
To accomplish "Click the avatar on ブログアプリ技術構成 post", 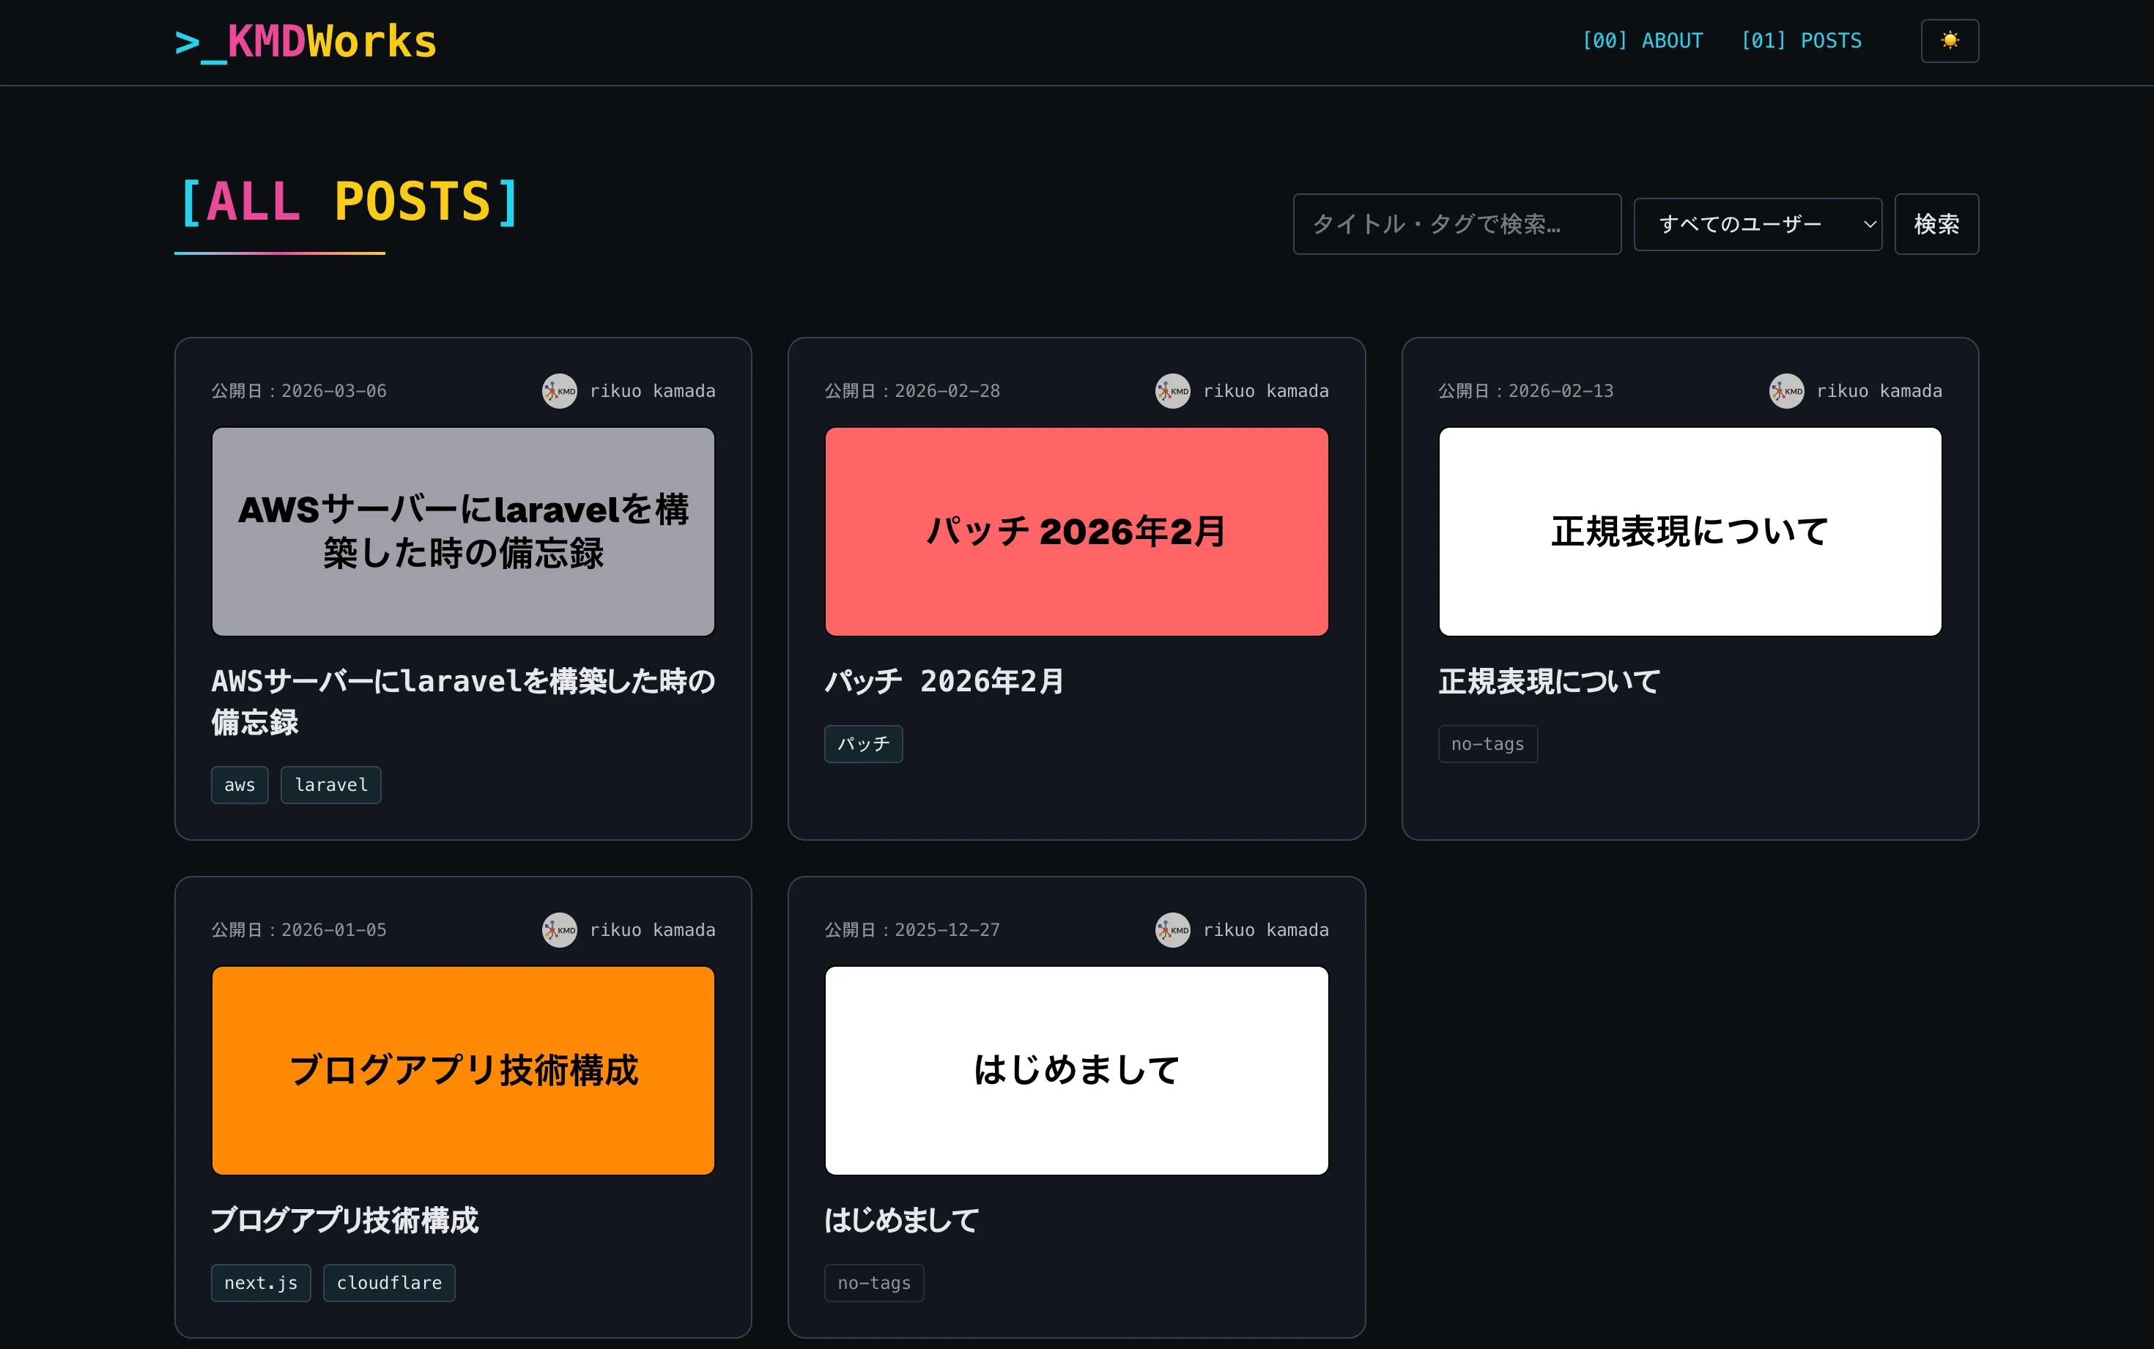I will pos(560,929).
